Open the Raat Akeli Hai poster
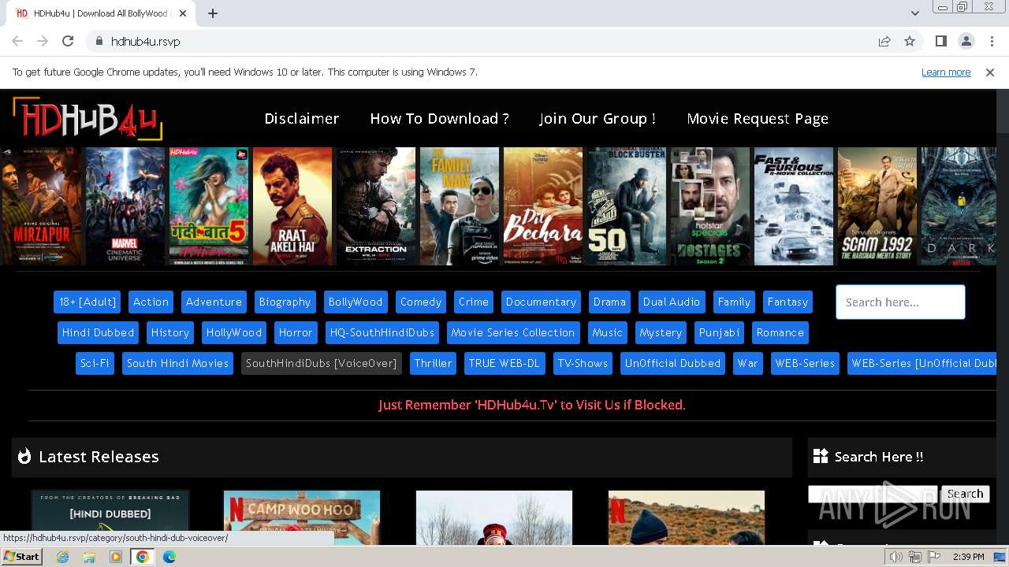The width and height of the screenshot is (1009, 567). (292, 206)
